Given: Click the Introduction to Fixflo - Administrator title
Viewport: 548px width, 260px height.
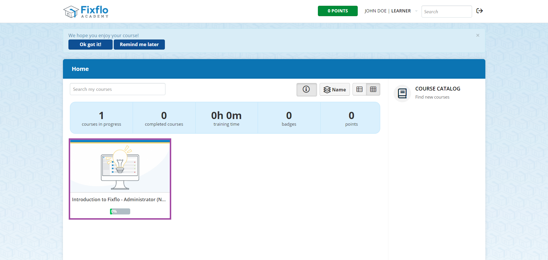Looking at the screenshot, I should [x=119, y=199].
